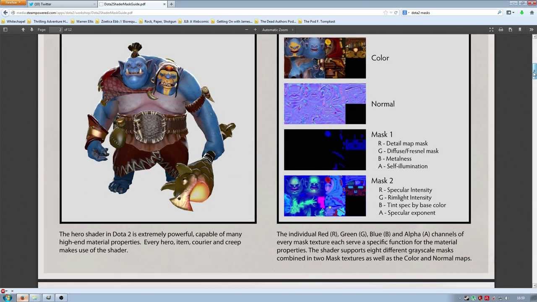Open the Firefox downloads arrow
This screenshot has height=302, width=537.
click(522, 13)
